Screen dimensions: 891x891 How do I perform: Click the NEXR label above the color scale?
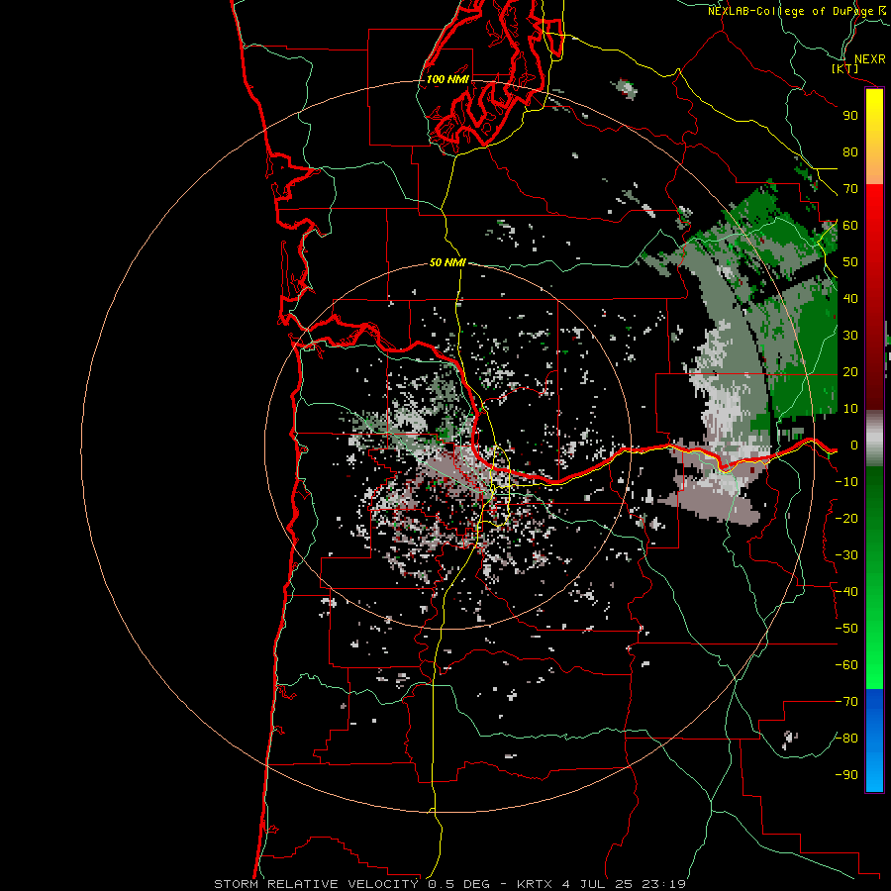869,59
